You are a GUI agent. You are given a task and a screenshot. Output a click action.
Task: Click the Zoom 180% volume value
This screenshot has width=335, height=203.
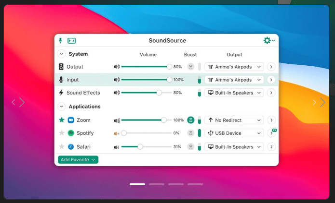point(178,120)
